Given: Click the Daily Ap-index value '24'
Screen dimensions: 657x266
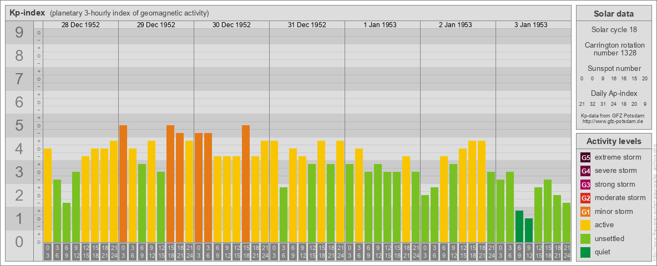Looking at the screenshot, I should (613, 104).
